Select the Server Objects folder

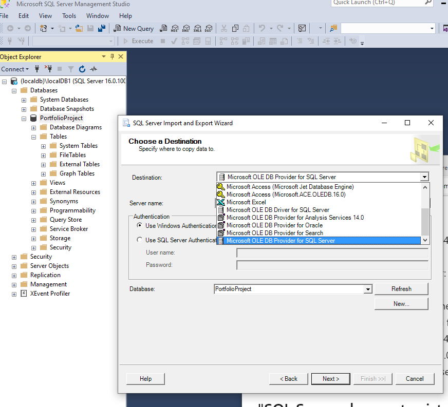[x=49, y=266]
